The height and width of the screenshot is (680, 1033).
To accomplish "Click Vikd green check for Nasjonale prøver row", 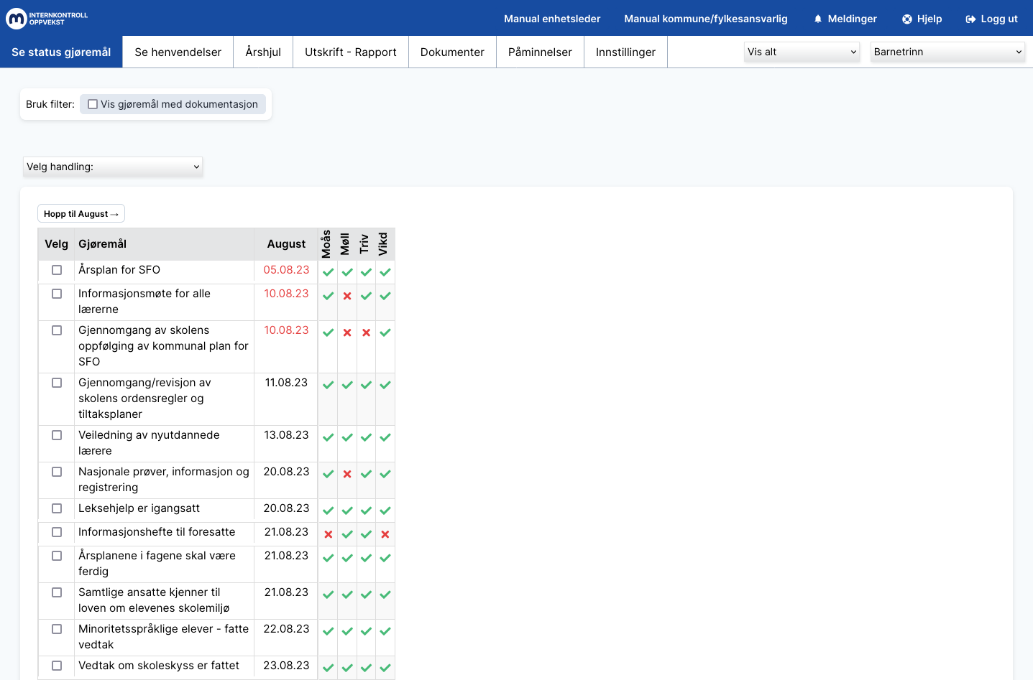I will [385, 474].
